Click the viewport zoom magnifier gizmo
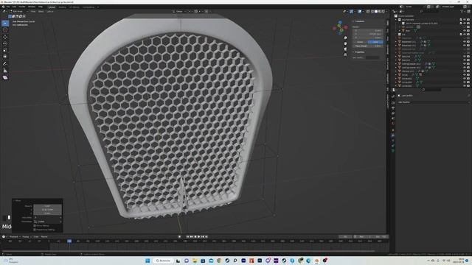This screenshot has height=265, width=472. [x=345, y=38]
